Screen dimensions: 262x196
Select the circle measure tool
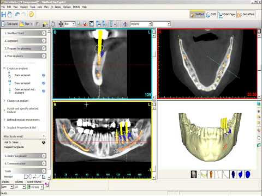30,176
